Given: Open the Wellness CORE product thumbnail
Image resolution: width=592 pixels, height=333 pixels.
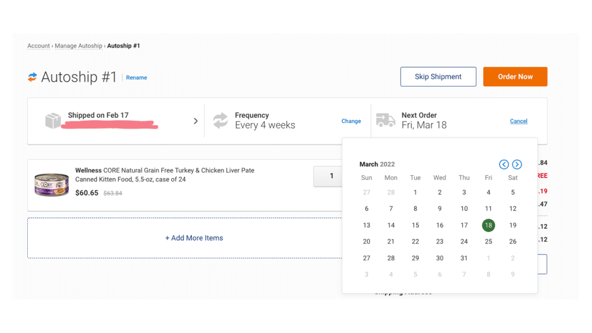Looking at the screenshot, I should 51,184.
